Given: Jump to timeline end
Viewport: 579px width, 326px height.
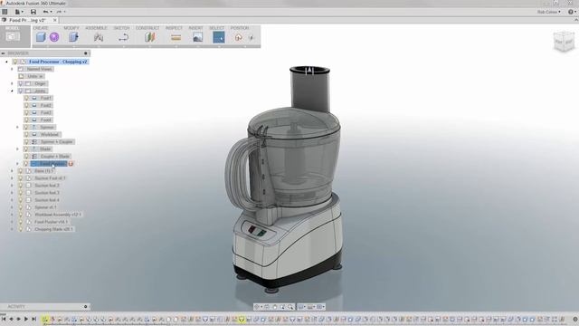Looking at the screenshot, I should click(33, 319).
